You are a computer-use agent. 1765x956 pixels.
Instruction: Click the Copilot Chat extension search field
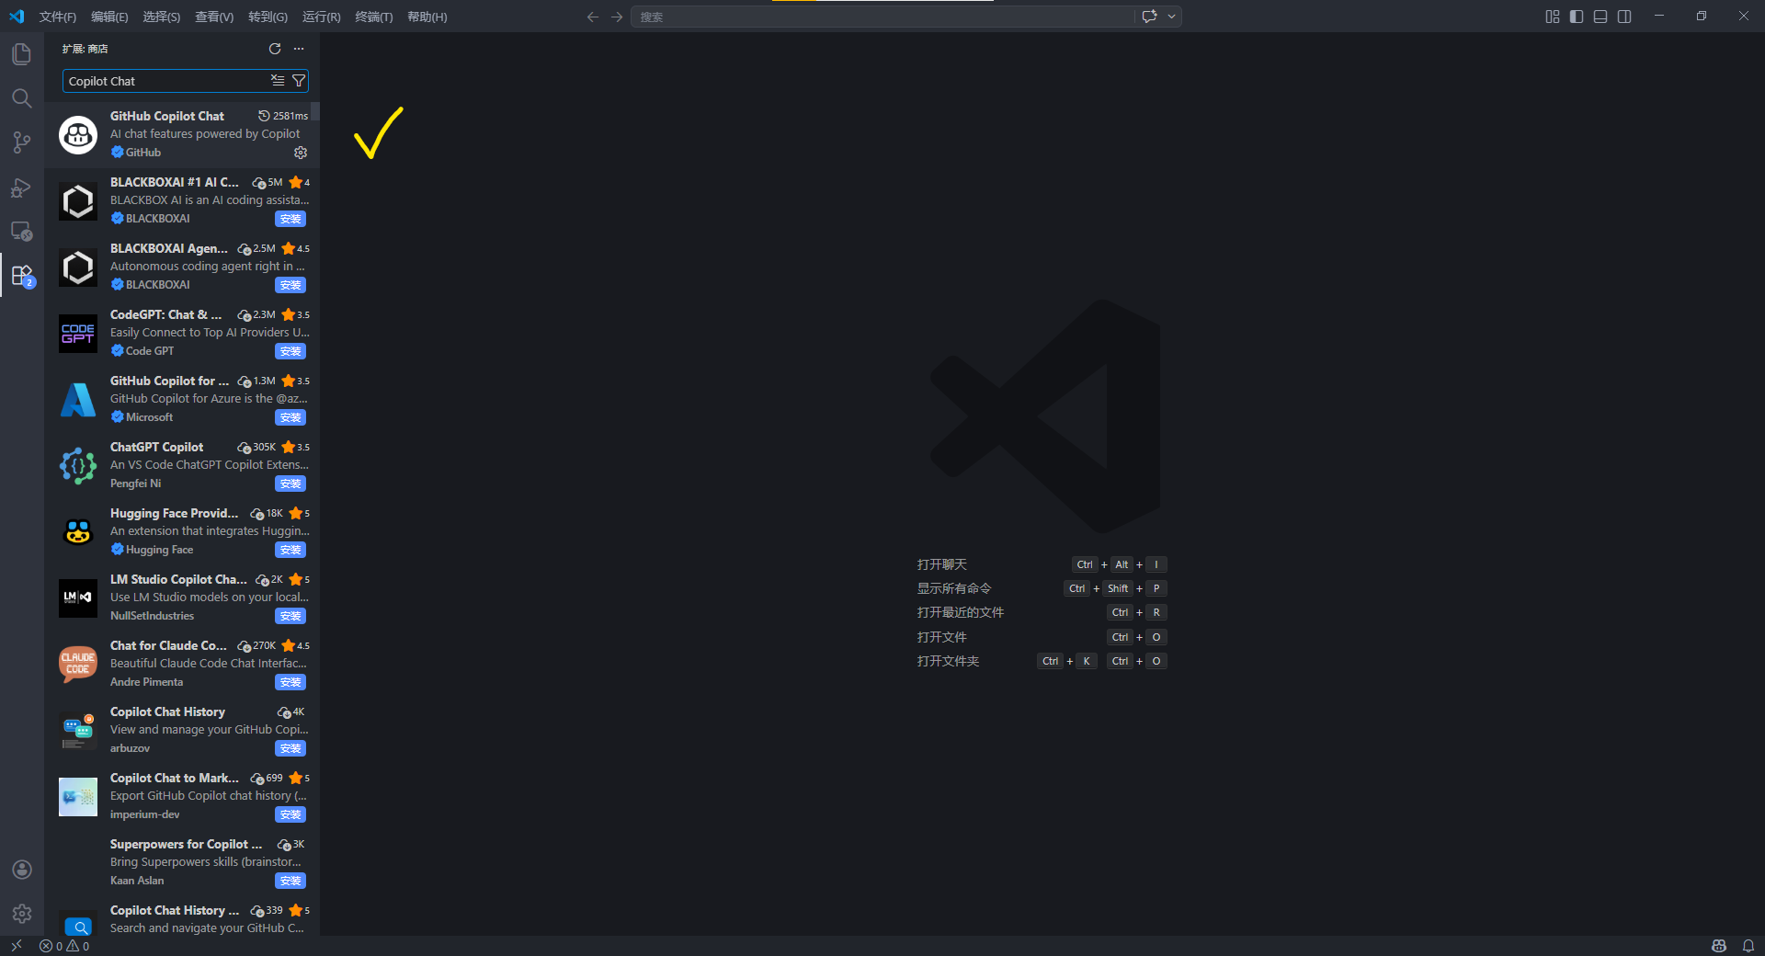click(x=165, y=81)
